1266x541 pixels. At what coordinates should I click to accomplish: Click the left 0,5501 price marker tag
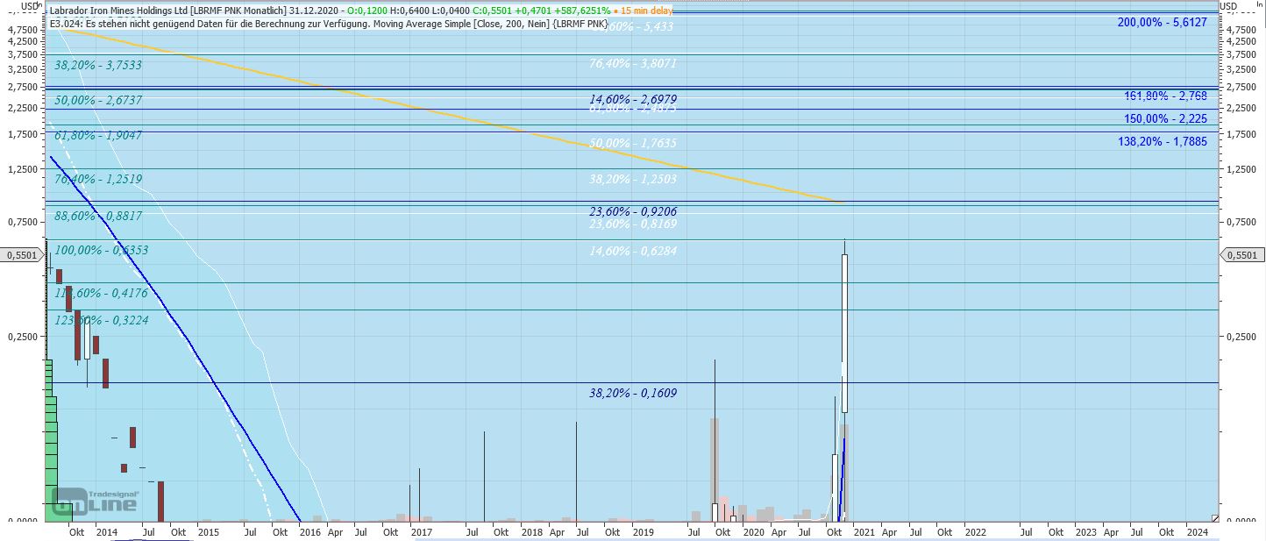coord(21,255)
